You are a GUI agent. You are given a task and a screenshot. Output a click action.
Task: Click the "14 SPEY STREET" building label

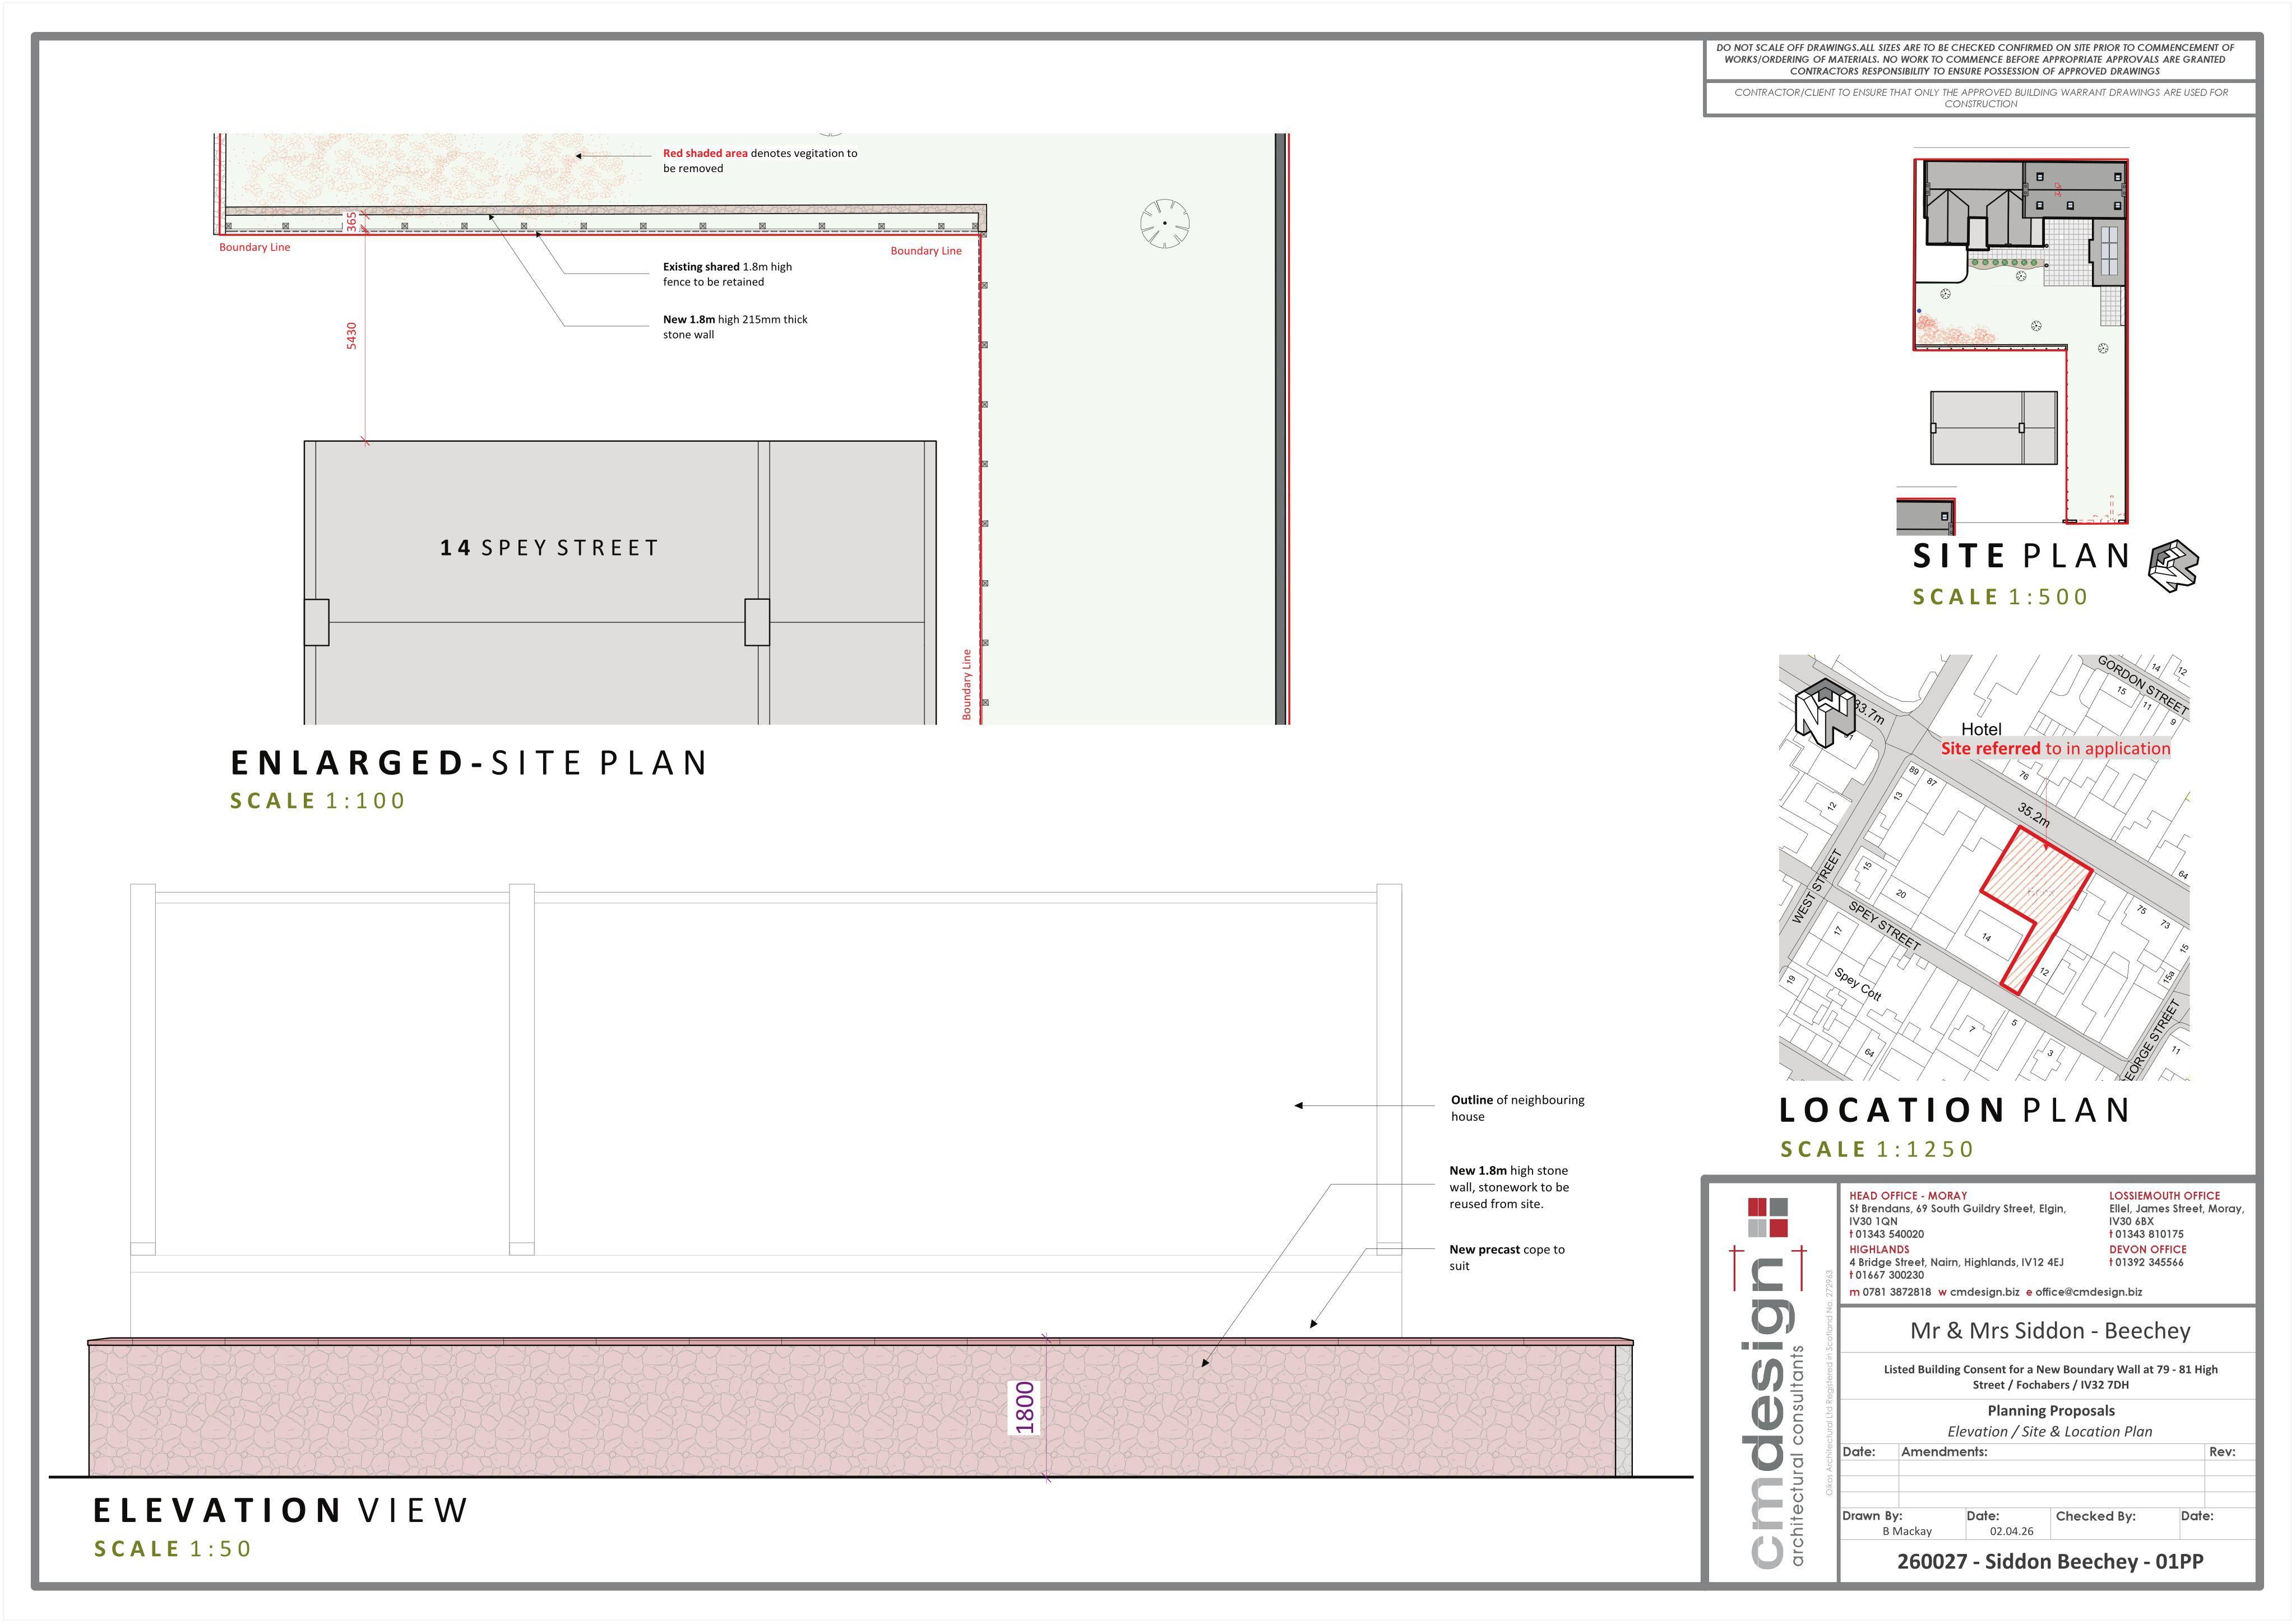[x=549, y=548]
